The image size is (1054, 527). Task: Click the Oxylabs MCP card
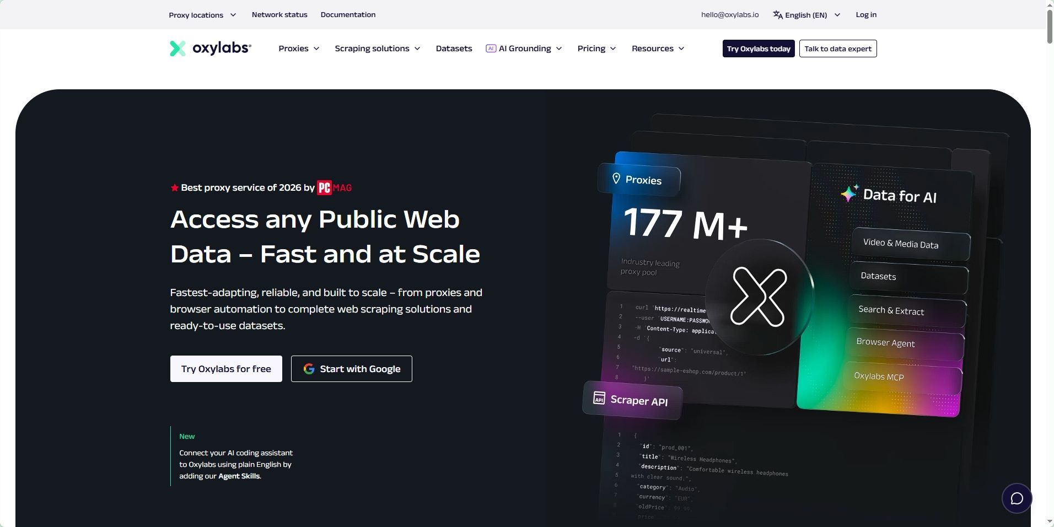click(x=902, y=378)
